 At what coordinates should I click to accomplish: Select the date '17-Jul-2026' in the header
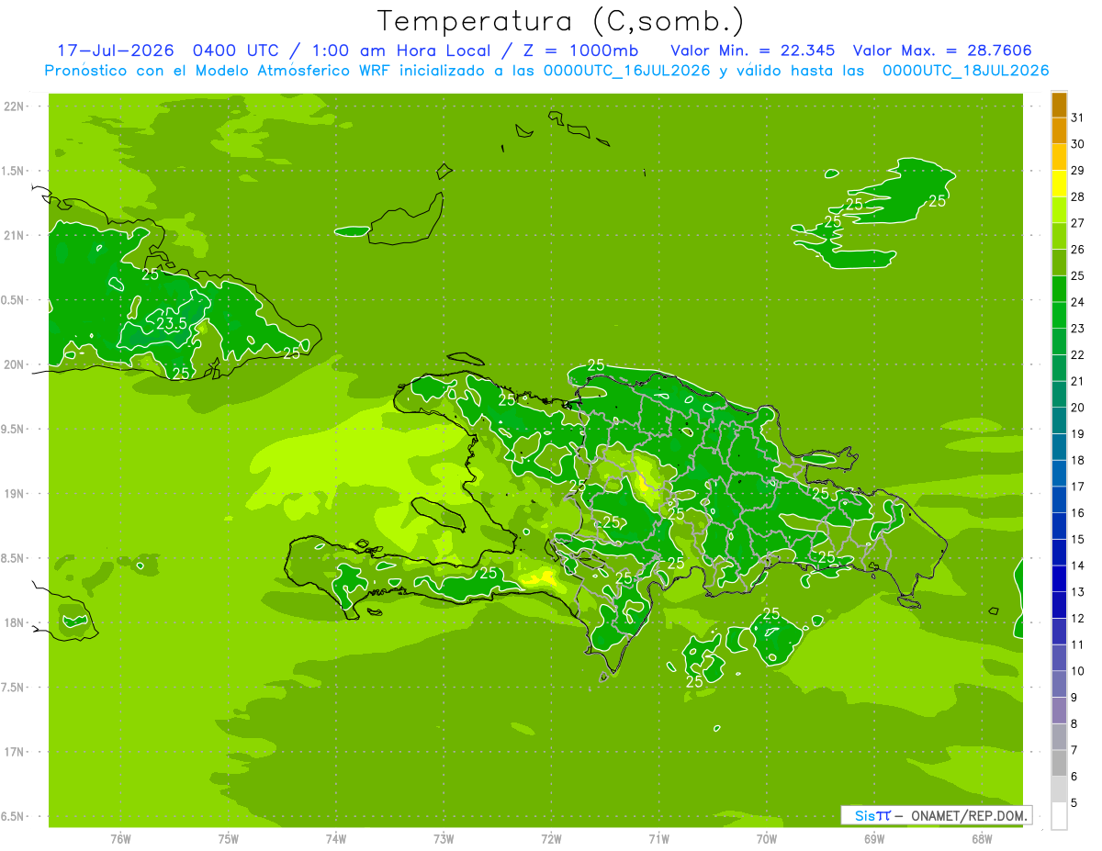pyautogui.click(x=116, y=50)
